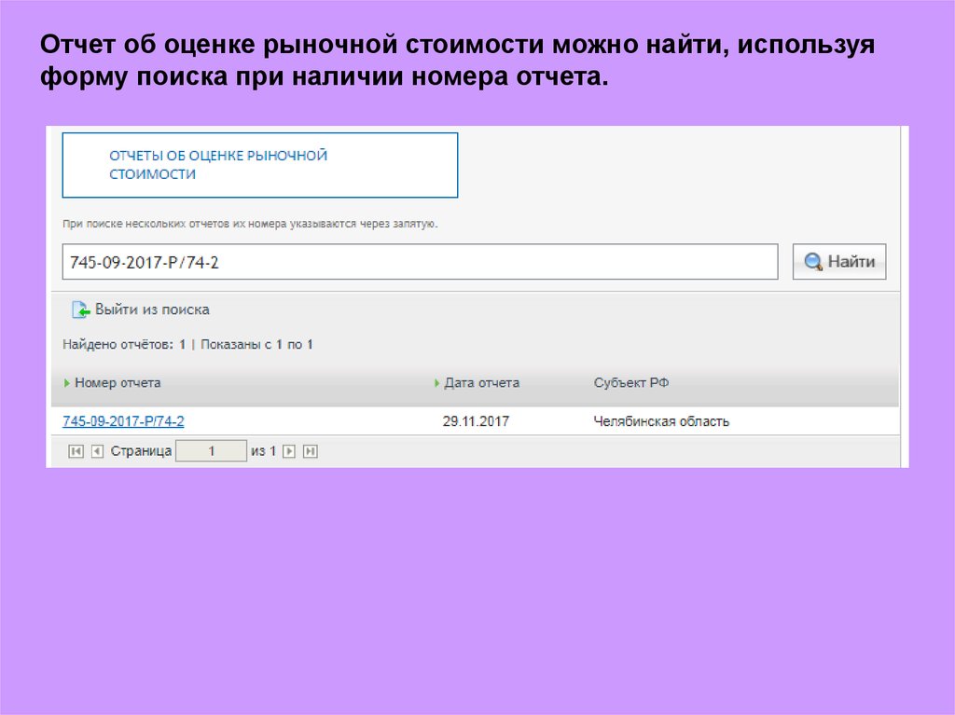Click the Выйти из поиска link

click(152, 309)
